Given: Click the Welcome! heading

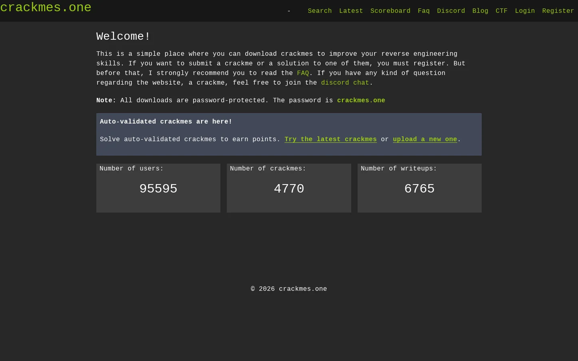Looking at the screenshot, I should [123, 37].
